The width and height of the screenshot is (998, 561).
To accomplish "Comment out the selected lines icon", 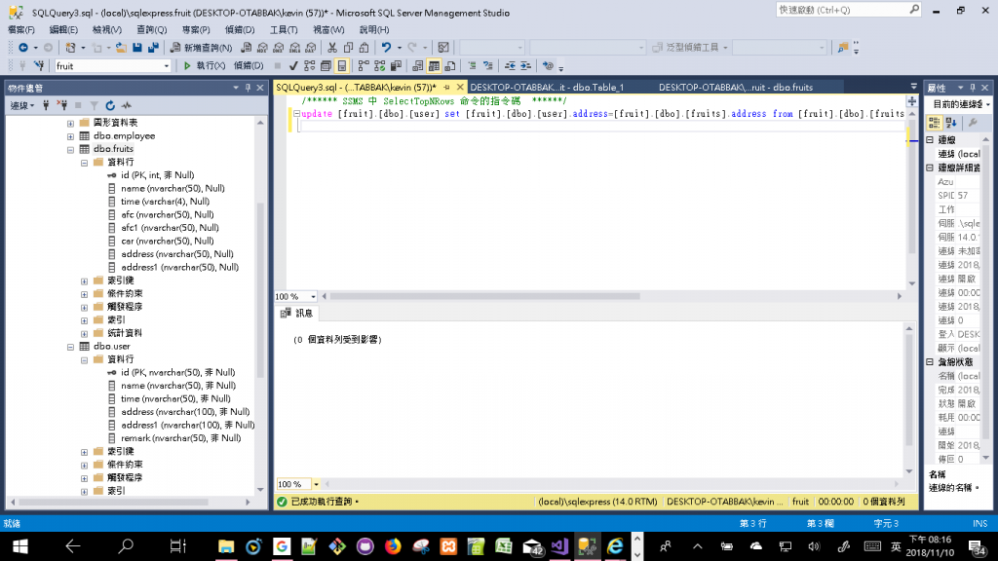I will 472,65.
